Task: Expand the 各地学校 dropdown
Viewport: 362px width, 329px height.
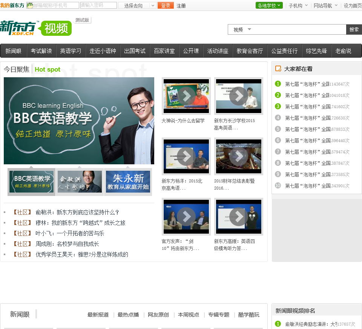Action: point(269,5)
